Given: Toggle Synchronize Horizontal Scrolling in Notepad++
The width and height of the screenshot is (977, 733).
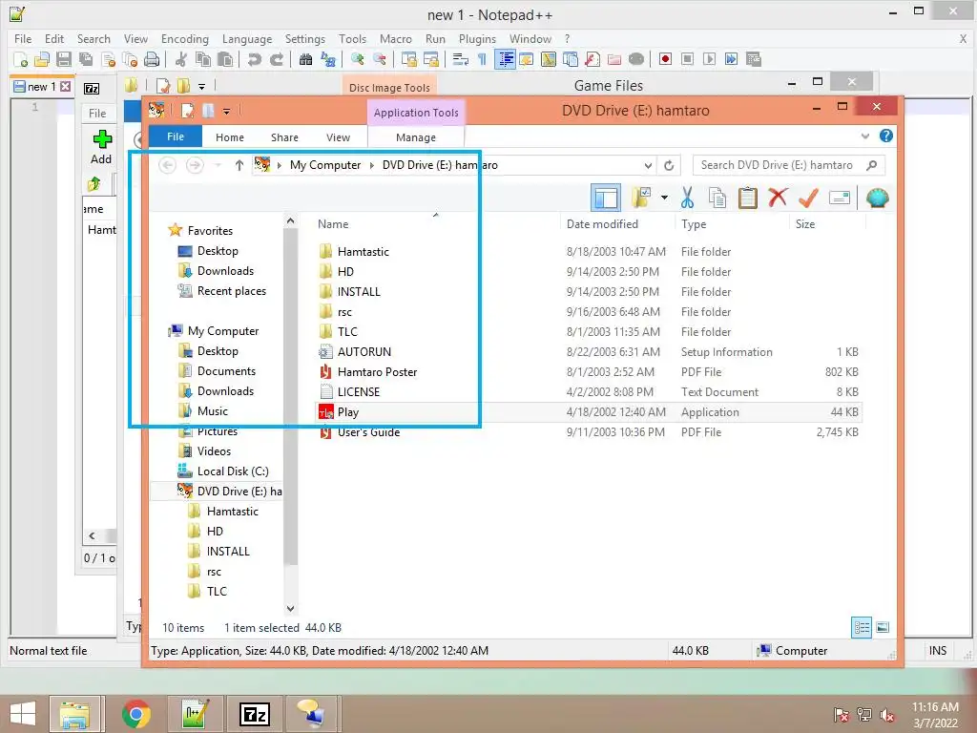Looking at the screenshot, I should [x=431, y=59].
